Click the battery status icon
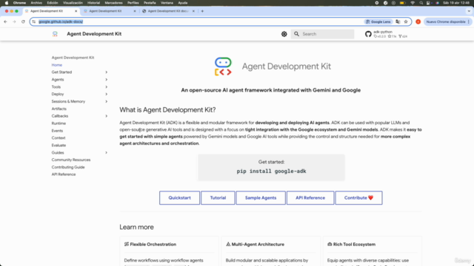Screen dimensions: 474x266 pos(402,3)
